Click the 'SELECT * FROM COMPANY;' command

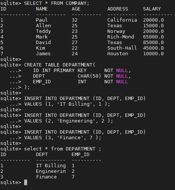click(56, 3)
